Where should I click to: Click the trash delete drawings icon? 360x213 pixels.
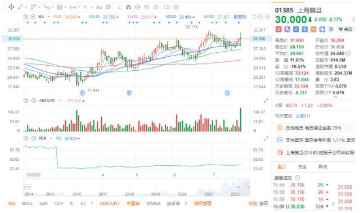pyautogui.click(x=156, y=7)
